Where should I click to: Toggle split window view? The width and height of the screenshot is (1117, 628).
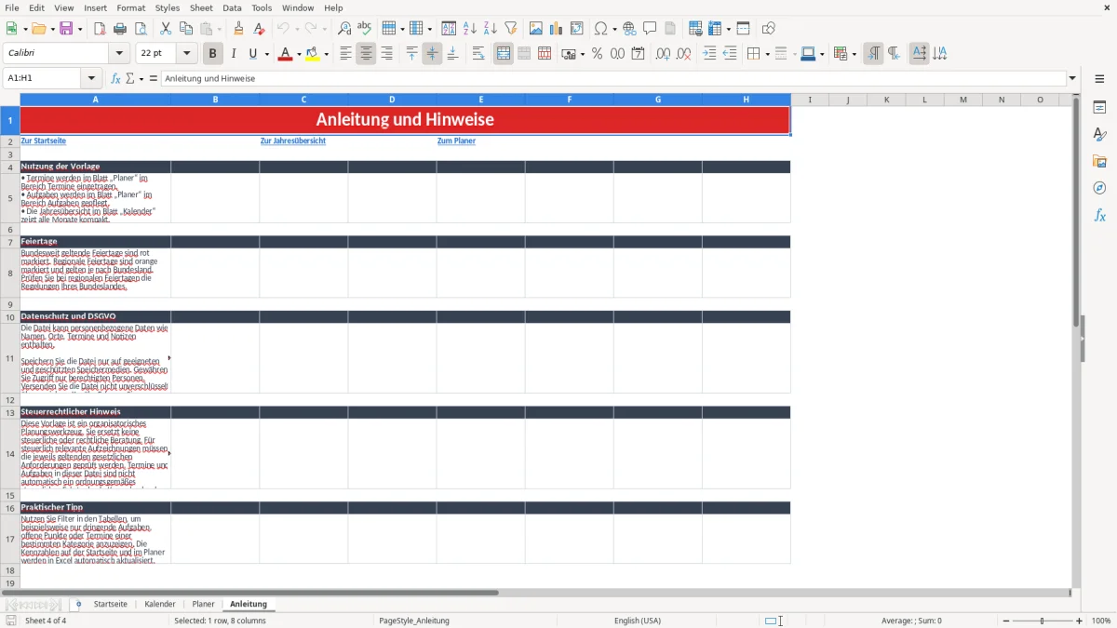(x=743, y=29)
